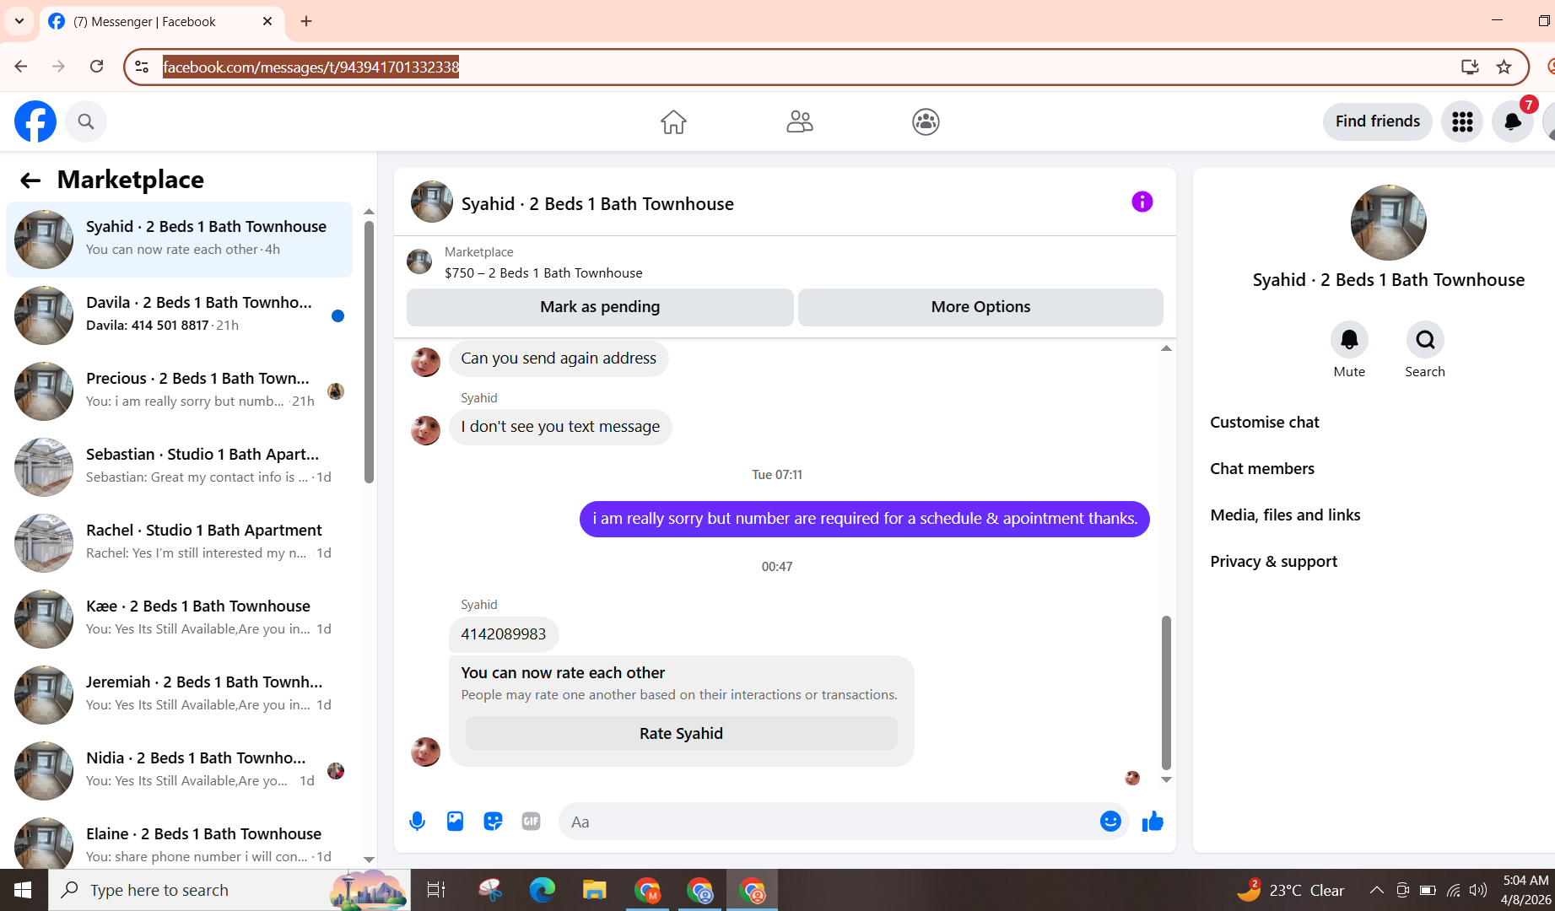This screenshot has height=911, width=1555.
Task: Open Syahid conversation in the list
Action: point(179,239)
